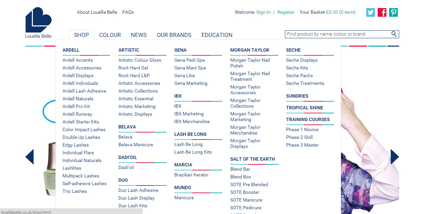
Task: Open the NEWS menu
Action: point(139,35)
